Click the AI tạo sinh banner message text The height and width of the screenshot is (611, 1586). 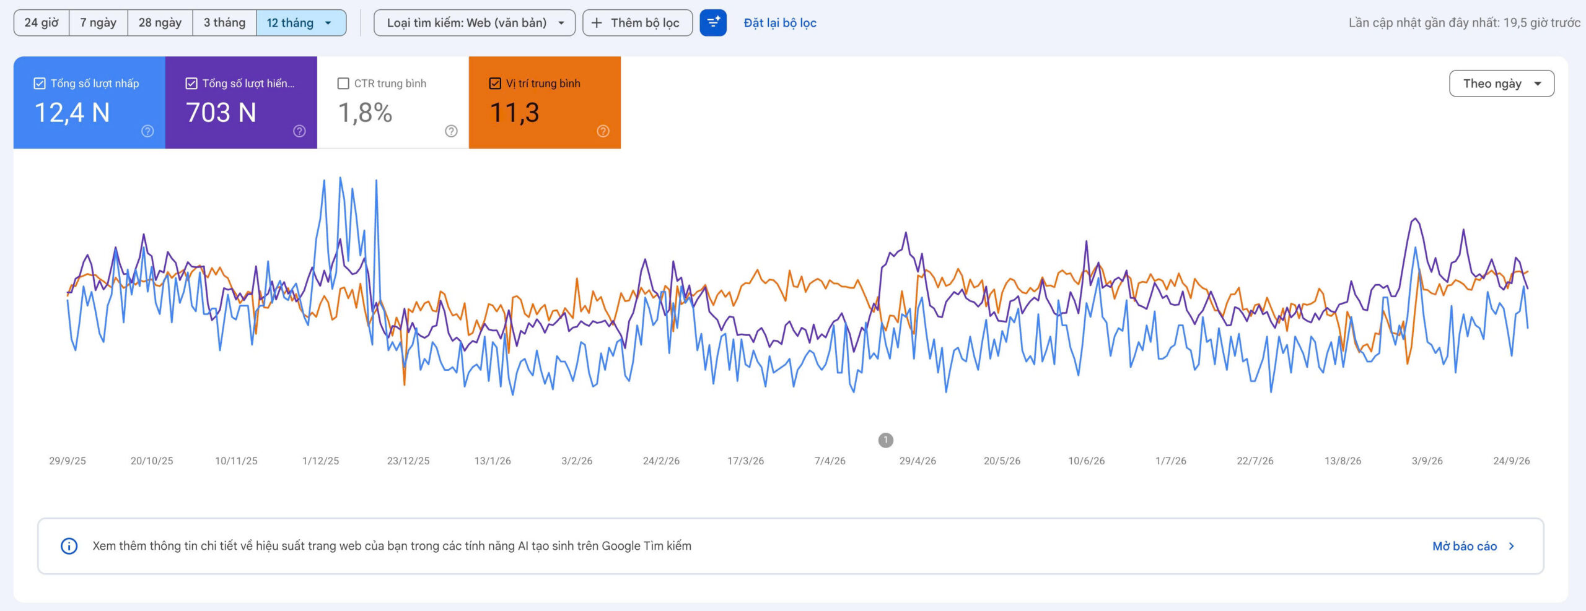tap(392, 546)
